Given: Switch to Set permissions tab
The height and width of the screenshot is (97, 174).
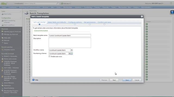Looking at the screenshot, I should coord(90,22).
